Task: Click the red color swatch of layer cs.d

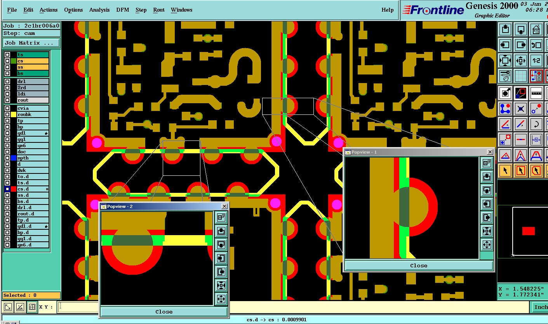Action: click(14, 189)
